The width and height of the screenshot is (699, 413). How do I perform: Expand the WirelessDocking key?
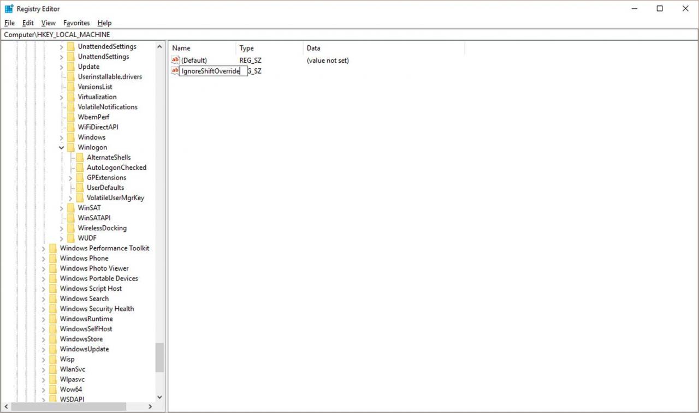(62, 228)
